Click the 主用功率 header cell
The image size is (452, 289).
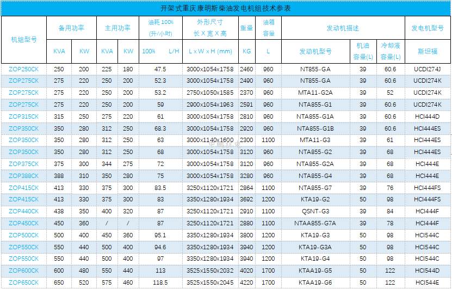click(x=117, y=28)
